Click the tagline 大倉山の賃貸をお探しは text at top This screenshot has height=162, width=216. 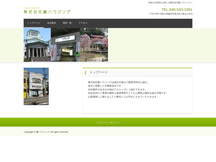click(x=170, y=3)
